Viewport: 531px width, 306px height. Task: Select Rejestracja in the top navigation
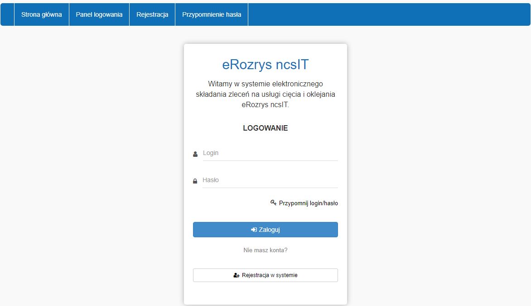point(152,14)
